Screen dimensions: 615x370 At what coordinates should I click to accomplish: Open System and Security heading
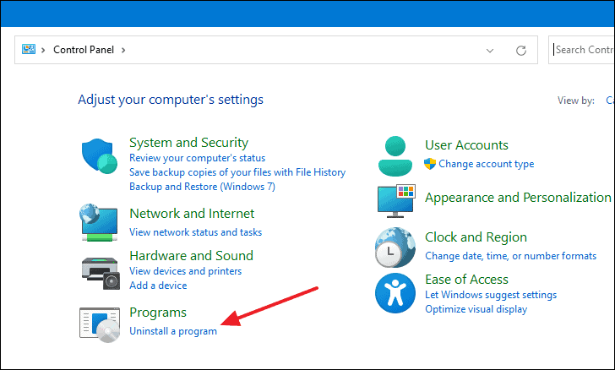click(x=188, y=143)
